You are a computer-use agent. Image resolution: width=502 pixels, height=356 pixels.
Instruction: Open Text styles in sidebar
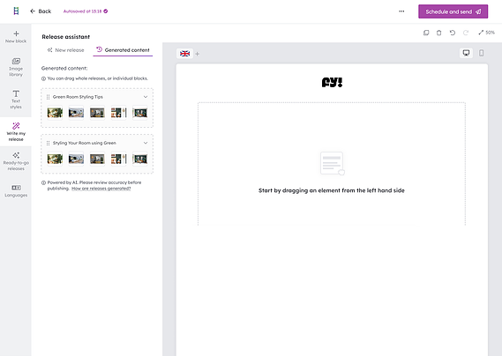[16, 100]
